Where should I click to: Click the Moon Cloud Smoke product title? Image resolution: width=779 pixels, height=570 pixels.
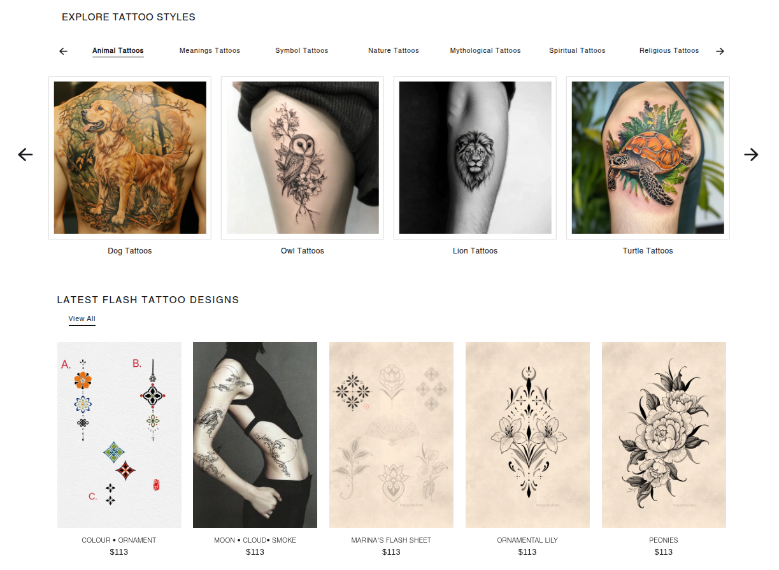[x=255, y=540]
